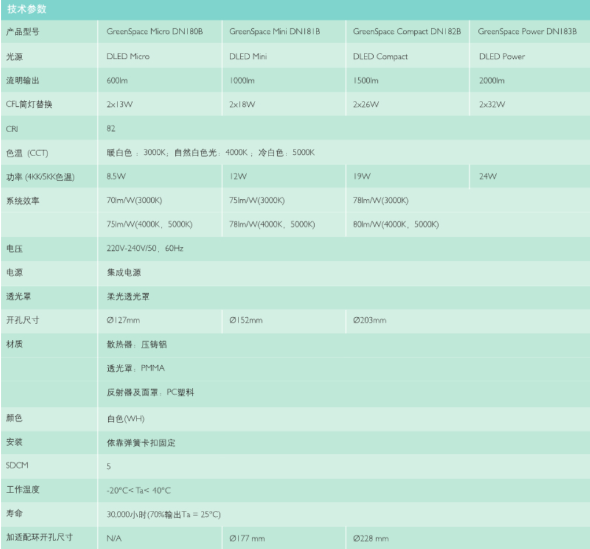Viewport: 590px width, 549px height.
Task: Select the SDCM row label
Action: (17, 465)
